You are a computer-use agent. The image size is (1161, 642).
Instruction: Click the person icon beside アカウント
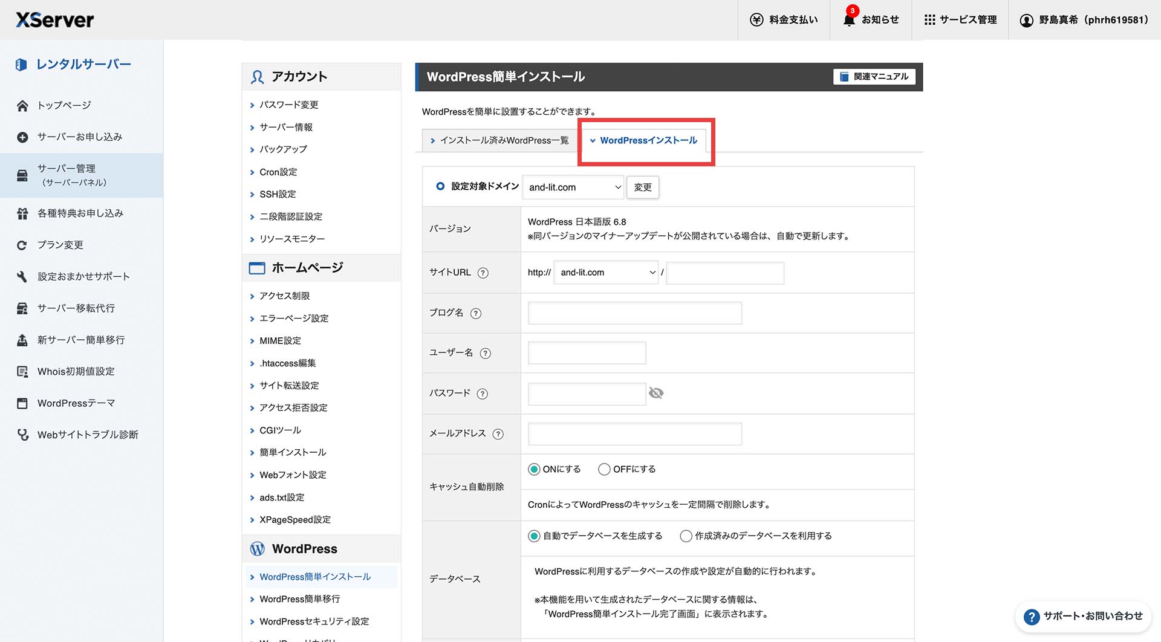pos(258,77)
